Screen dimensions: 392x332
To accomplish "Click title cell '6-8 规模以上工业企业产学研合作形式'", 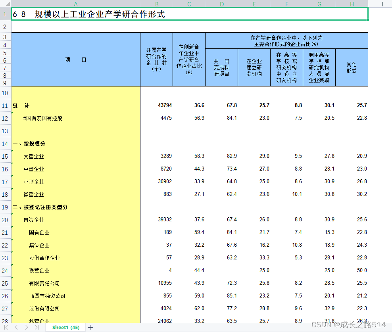I will click(x=190, y=14).
